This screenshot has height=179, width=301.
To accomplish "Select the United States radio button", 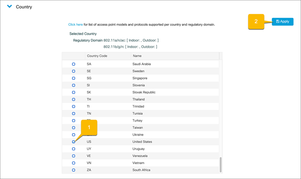I will pyautogui.click(x=73, y=142).
